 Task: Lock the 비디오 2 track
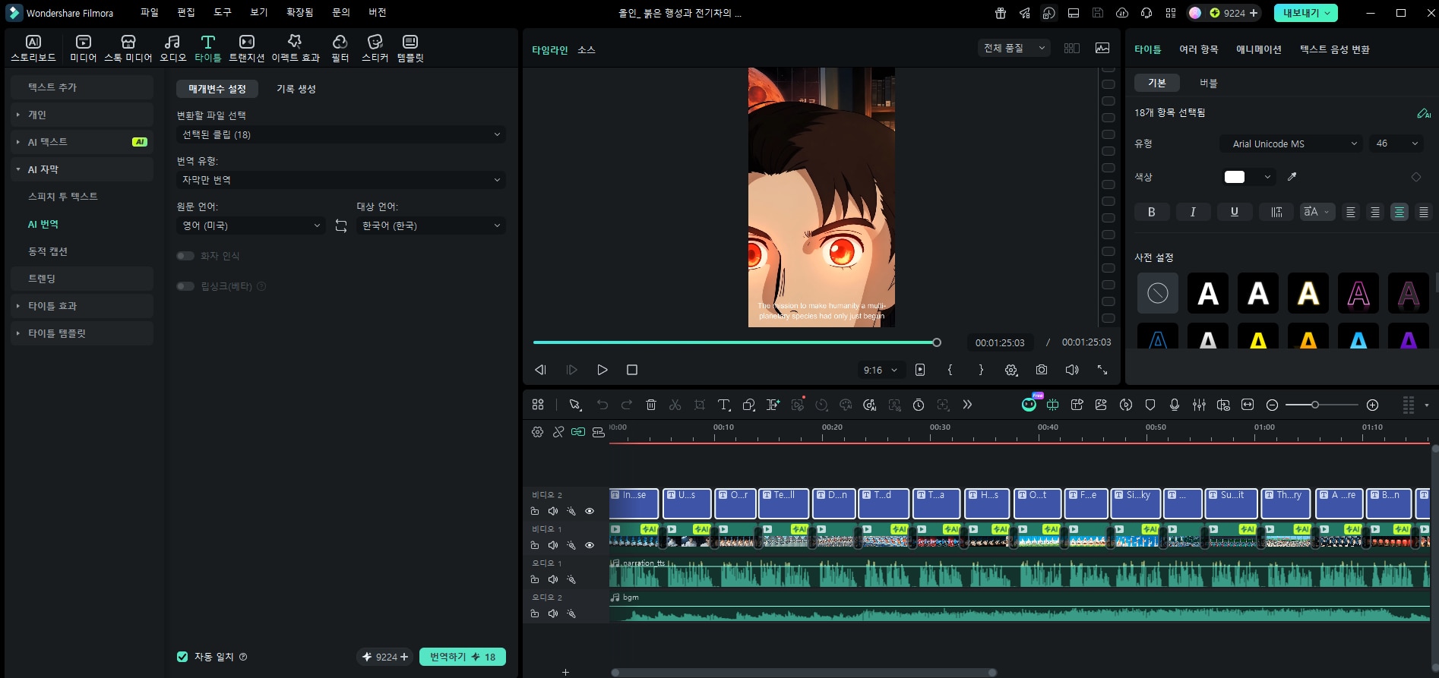535,511
